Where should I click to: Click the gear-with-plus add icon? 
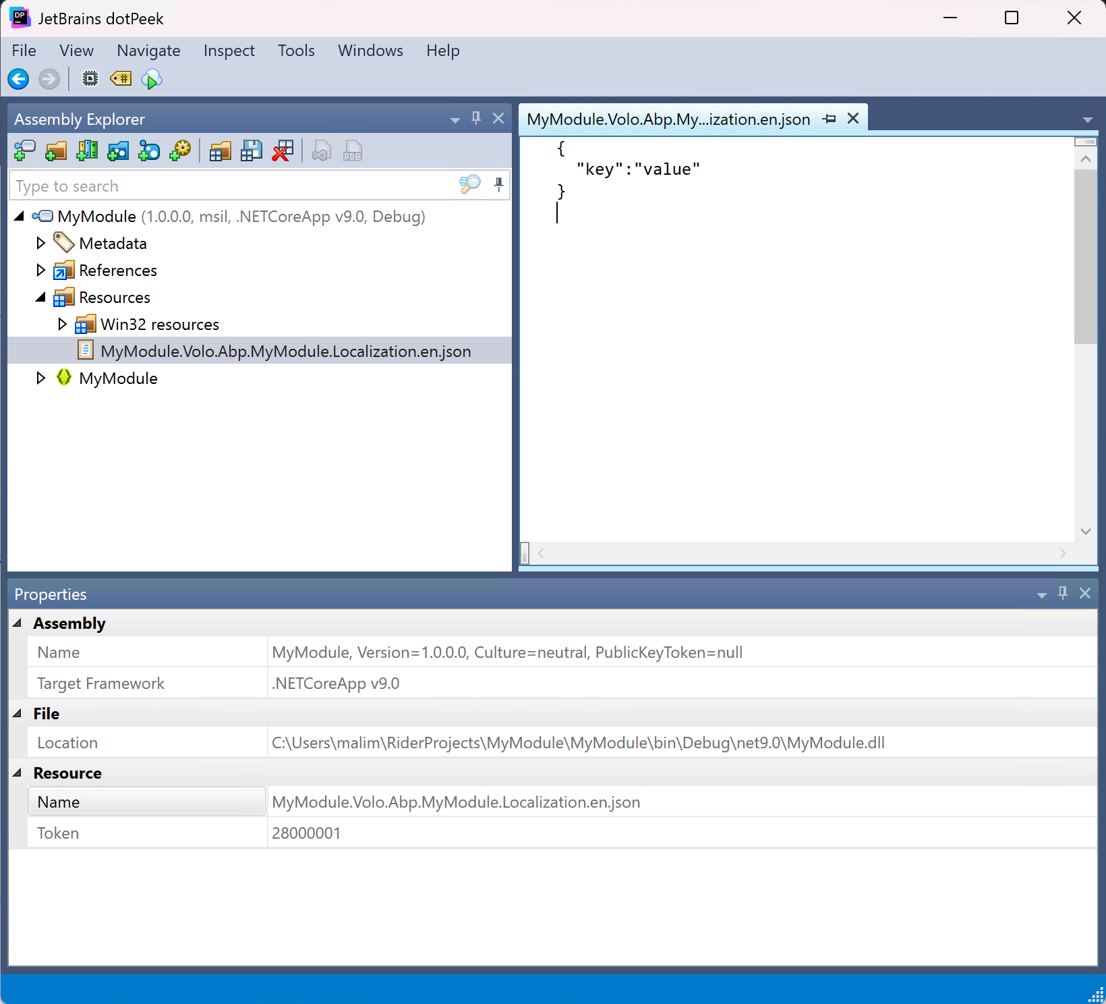(180, 150)
